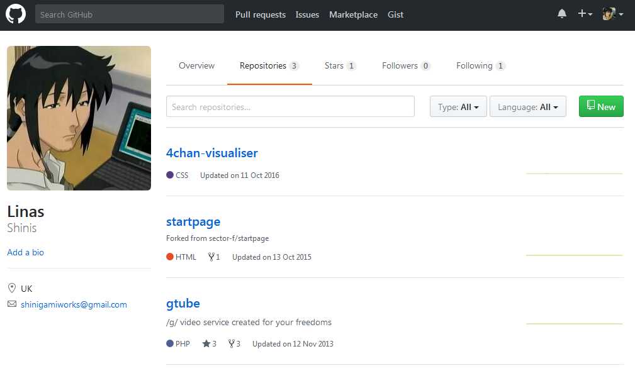The height and width of the screenshot is (383, 635).
Task: Click the 'Updated on 13 Oct 2015' text
Action: 272,257
